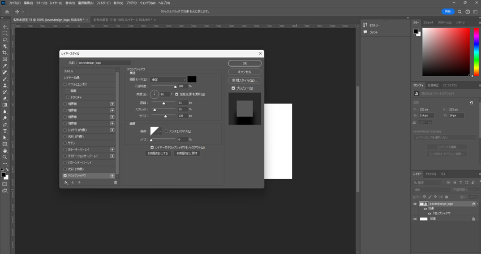Click the OK button in Layer Style dialog
The image size is (481, 254).
[x=245, y=63]
